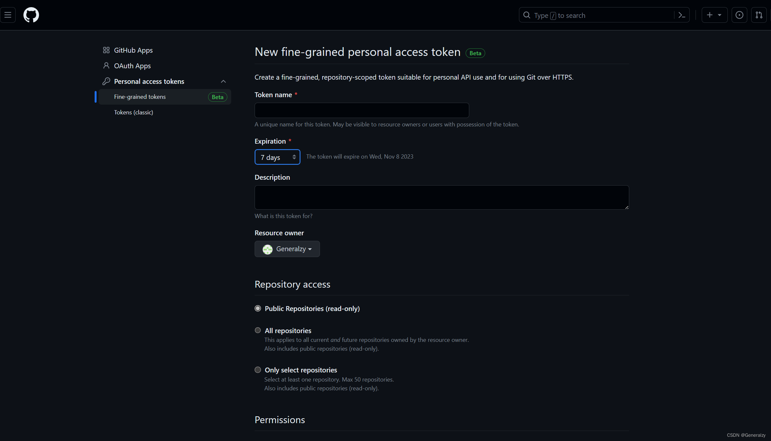The image size is (771, 441).
Task: Click the OAuth Apps link
Action: (132, 66)
